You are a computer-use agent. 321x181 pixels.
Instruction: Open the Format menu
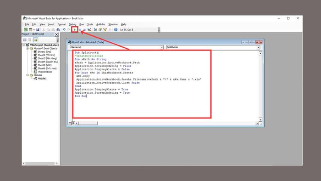tap(61, 24)
